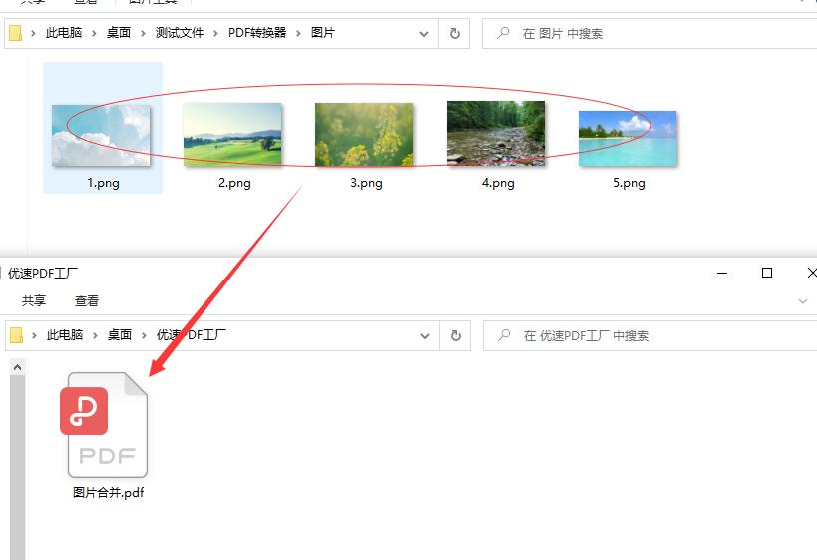Click the 5.png file name
The height and width of the screenshot is (560, 817).
tap(629, 183)
